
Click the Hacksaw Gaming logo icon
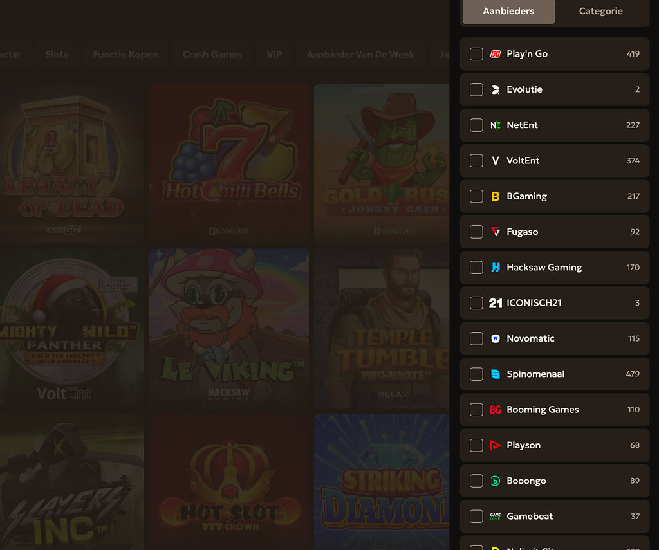click(496, 267)
